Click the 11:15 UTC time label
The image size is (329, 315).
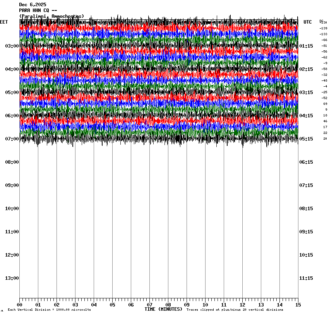(306, 278)
